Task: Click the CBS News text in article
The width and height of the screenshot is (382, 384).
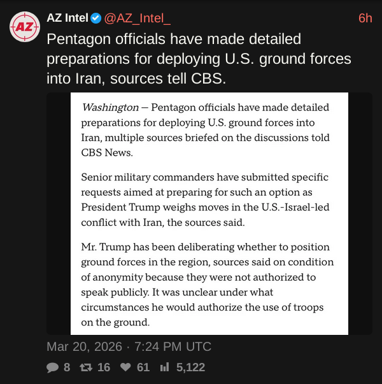Action: [x=108, y=153]
